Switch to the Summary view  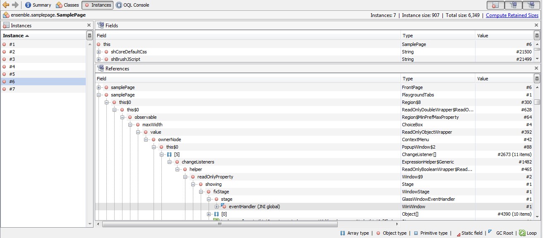38,5
